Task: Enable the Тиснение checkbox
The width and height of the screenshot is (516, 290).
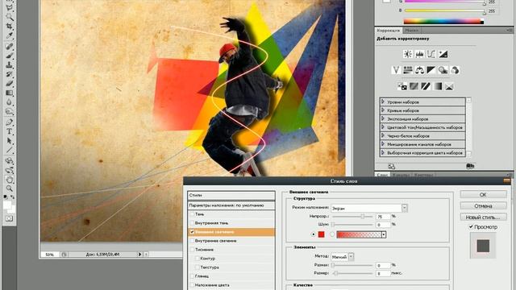Action: pyautogui.click(x=192, y=250)
